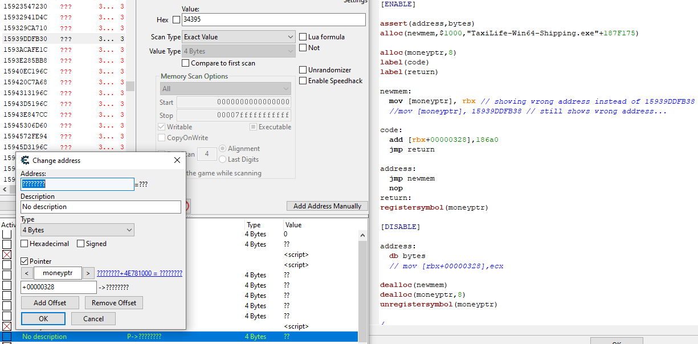Screen dimensions: 698x344
Task: Enable Speedhack checkbox
Action: click(x=303, y=81)
